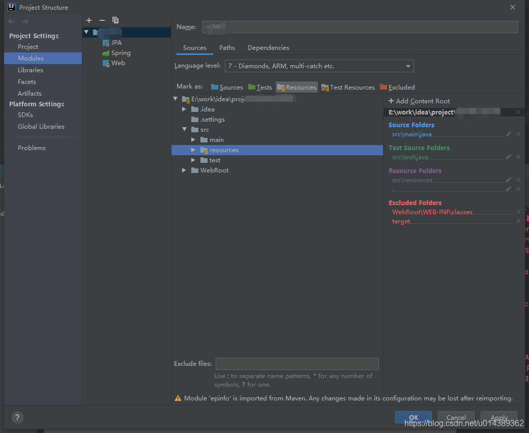Edit src\main\java source folder properties

pyautogui.click(x=509, y=134)
